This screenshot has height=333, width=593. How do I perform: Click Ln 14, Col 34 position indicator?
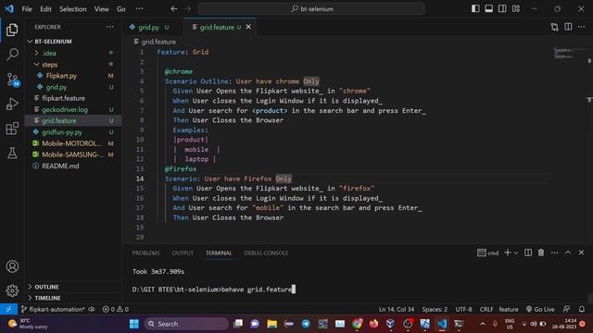pyautogui.click(x=397, y=309)
